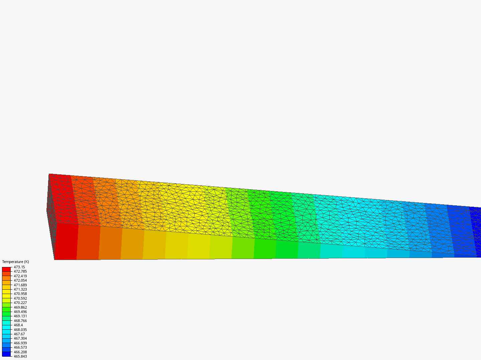Click the 473.15 legend value

(19, 267)
